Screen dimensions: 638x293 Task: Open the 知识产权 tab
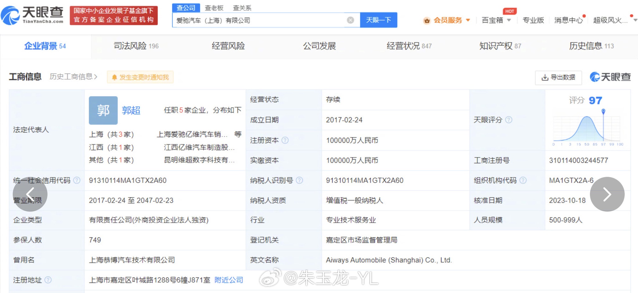tap(500, 46)
